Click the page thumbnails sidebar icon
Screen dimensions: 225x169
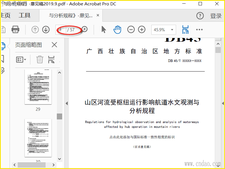(x=3, y=46)
